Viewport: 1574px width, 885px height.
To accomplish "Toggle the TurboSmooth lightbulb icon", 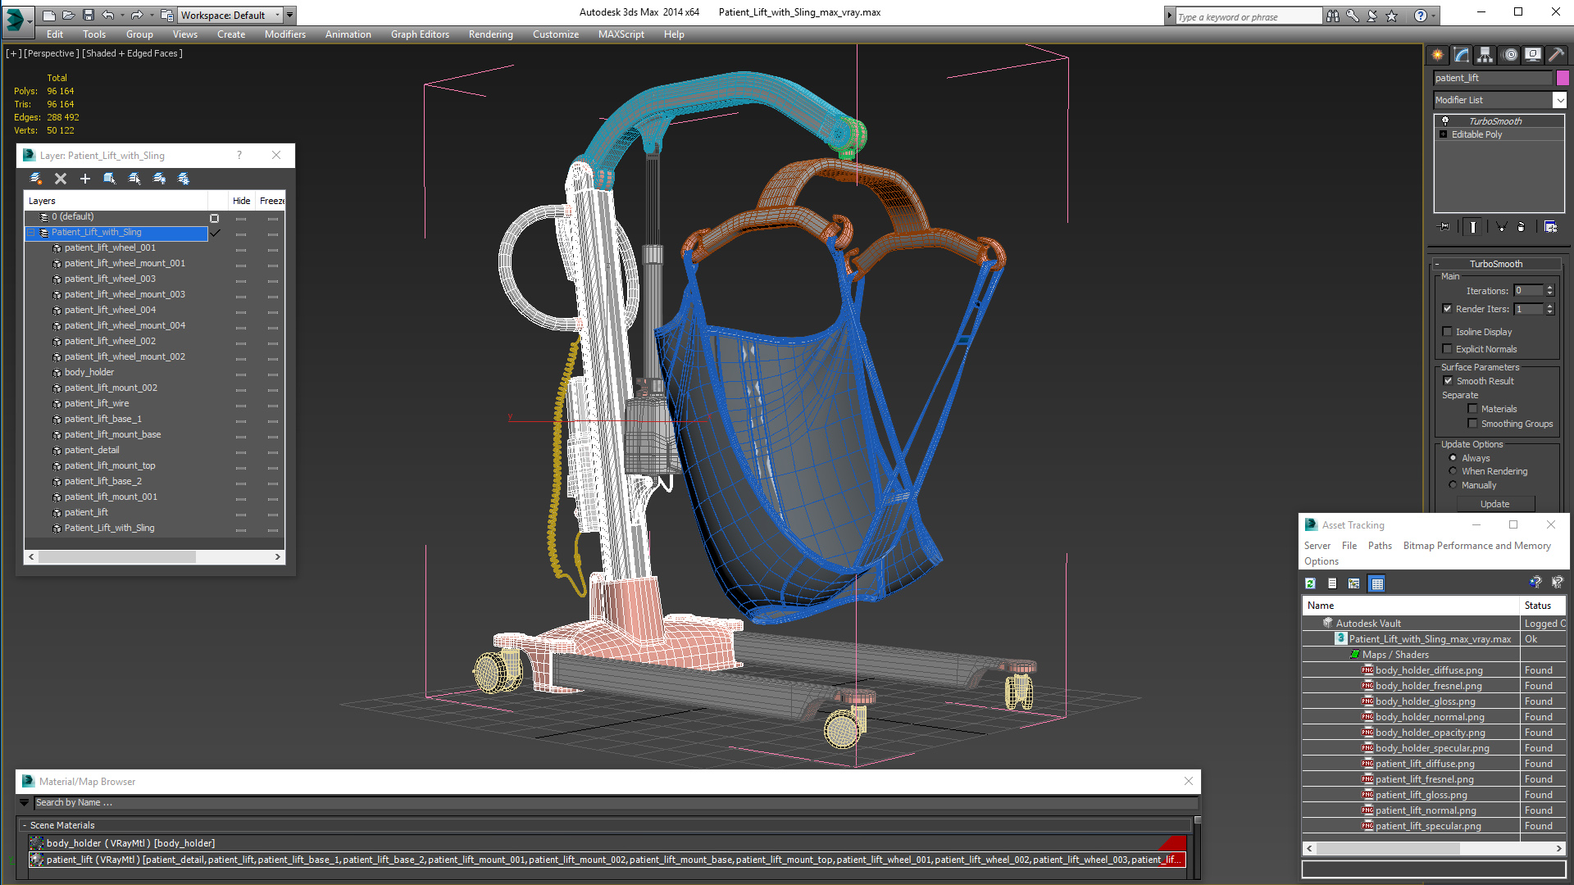I will 1445,121.
